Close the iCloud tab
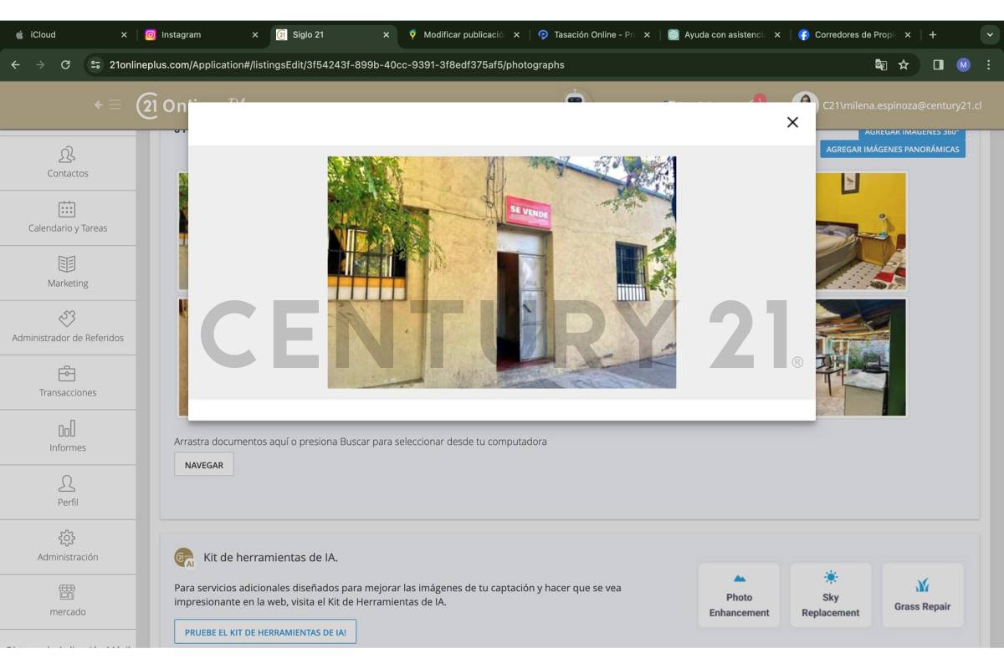Image resolution: width=1004 pixels, height=669 pixels. 124,35
